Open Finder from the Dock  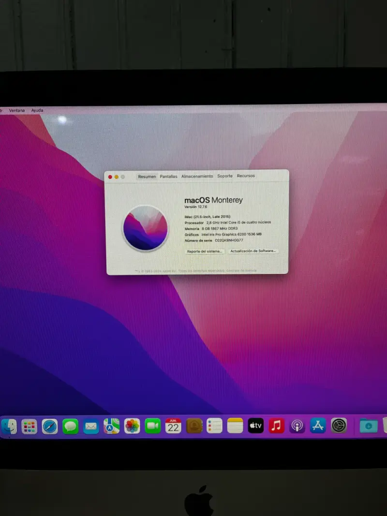9,427
